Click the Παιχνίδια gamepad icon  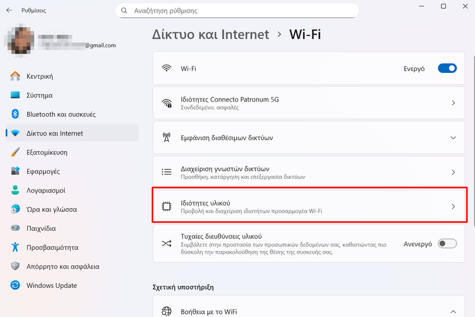pos(16,228)
